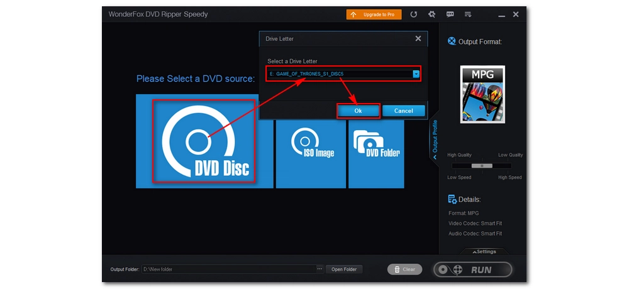
Task: Close the Drive Letter dialog
Action: coord(418,38)
